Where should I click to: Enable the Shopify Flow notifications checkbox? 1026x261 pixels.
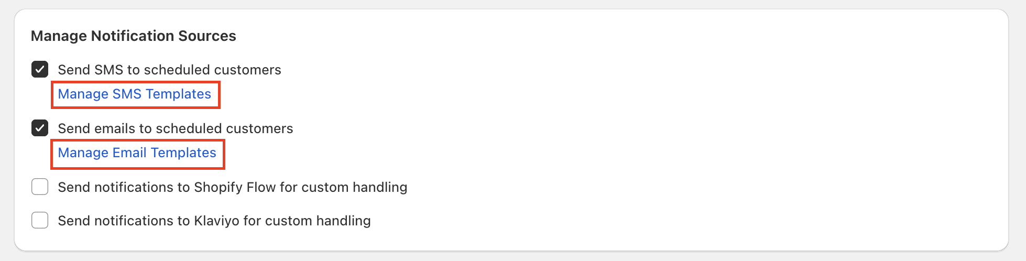click(x=40, y=187)
